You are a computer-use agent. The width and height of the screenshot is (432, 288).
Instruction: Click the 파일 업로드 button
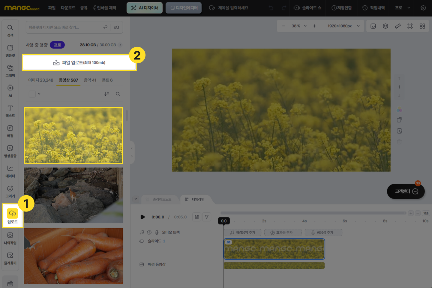point(79,62)
